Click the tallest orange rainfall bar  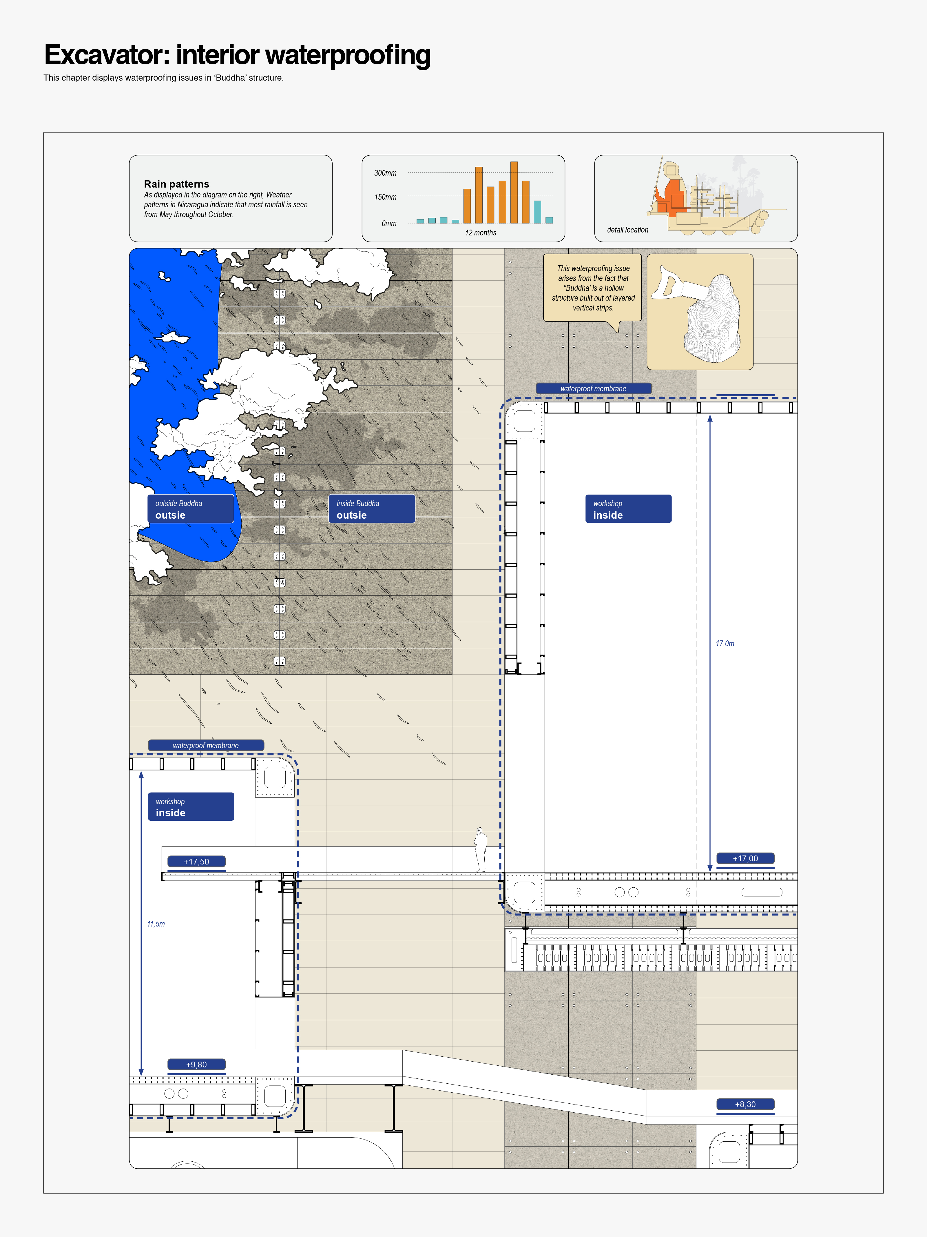pos(514,192)
